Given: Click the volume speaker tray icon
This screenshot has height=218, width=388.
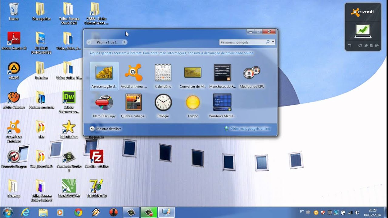Looking at the screenshot, I should click(357, 213).
